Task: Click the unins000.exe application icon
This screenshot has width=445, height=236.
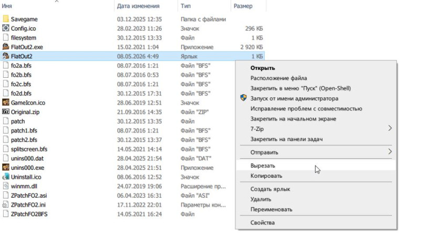Action: pyautogui.click(x=6, y=167)
